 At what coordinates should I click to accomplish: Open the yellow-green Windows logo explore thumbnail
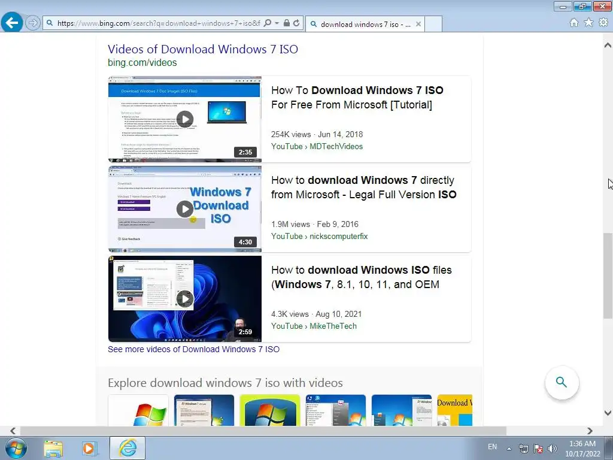(270, 410)
